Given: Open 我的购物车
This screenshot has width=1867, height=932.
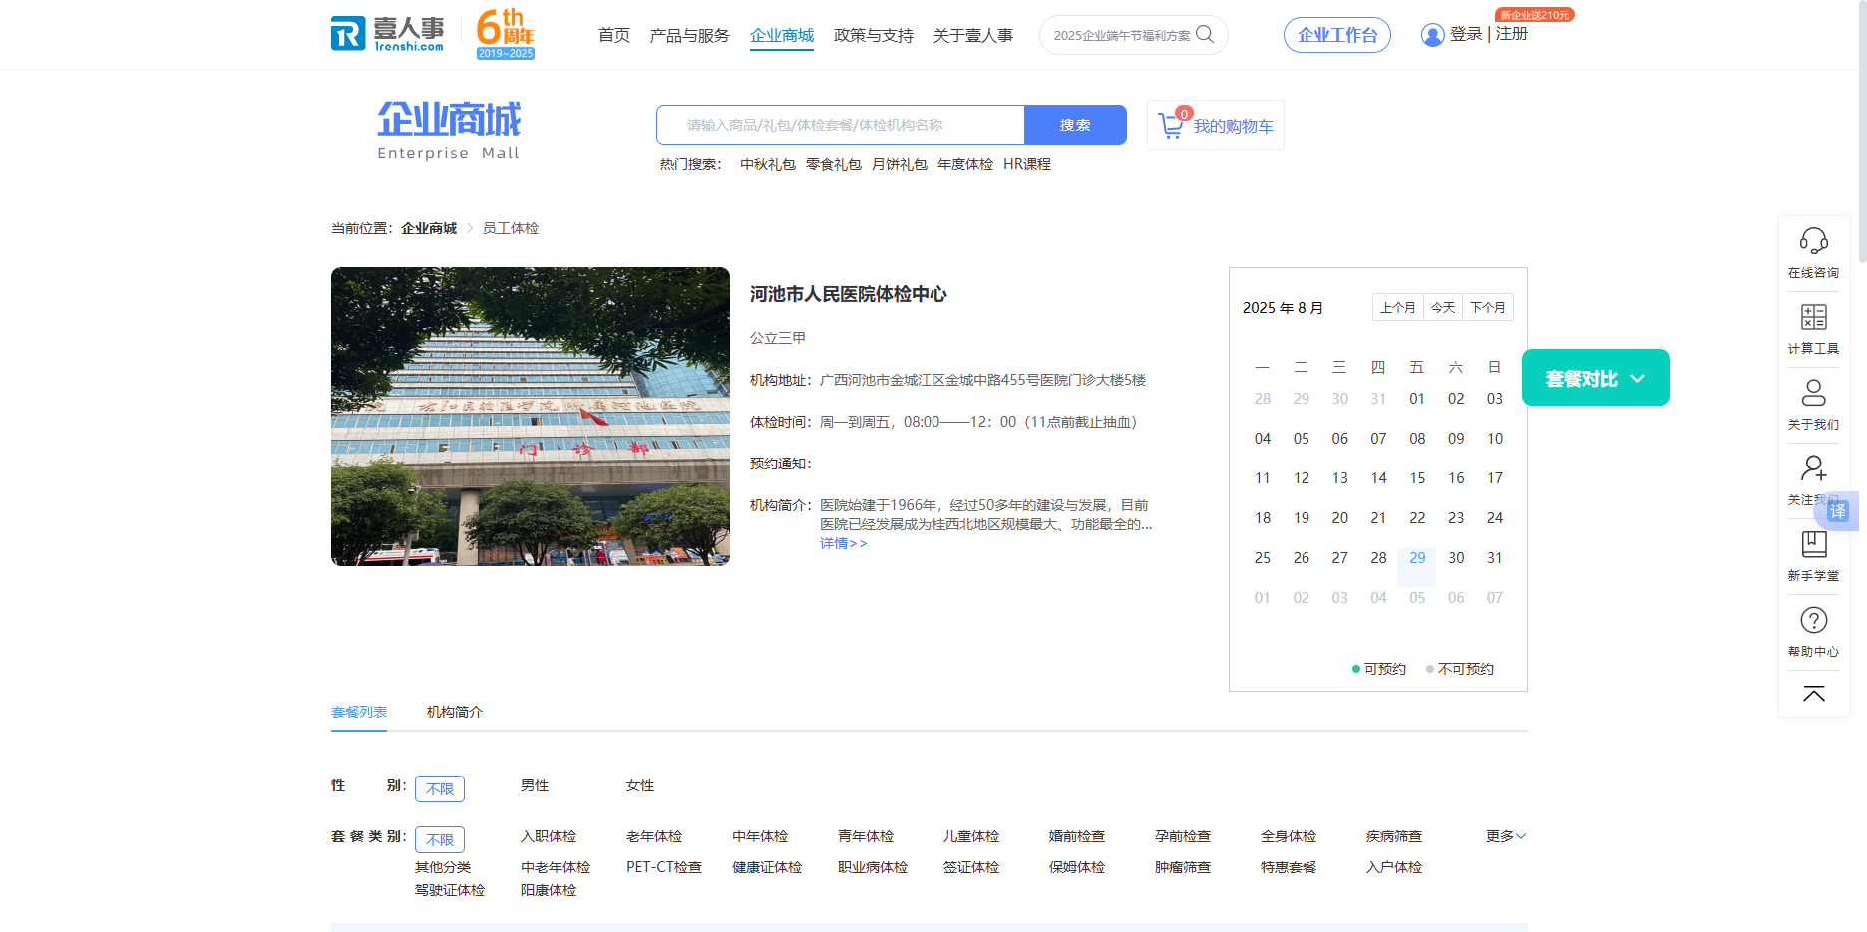Looking at the screenshot, I should (1216, 126).
